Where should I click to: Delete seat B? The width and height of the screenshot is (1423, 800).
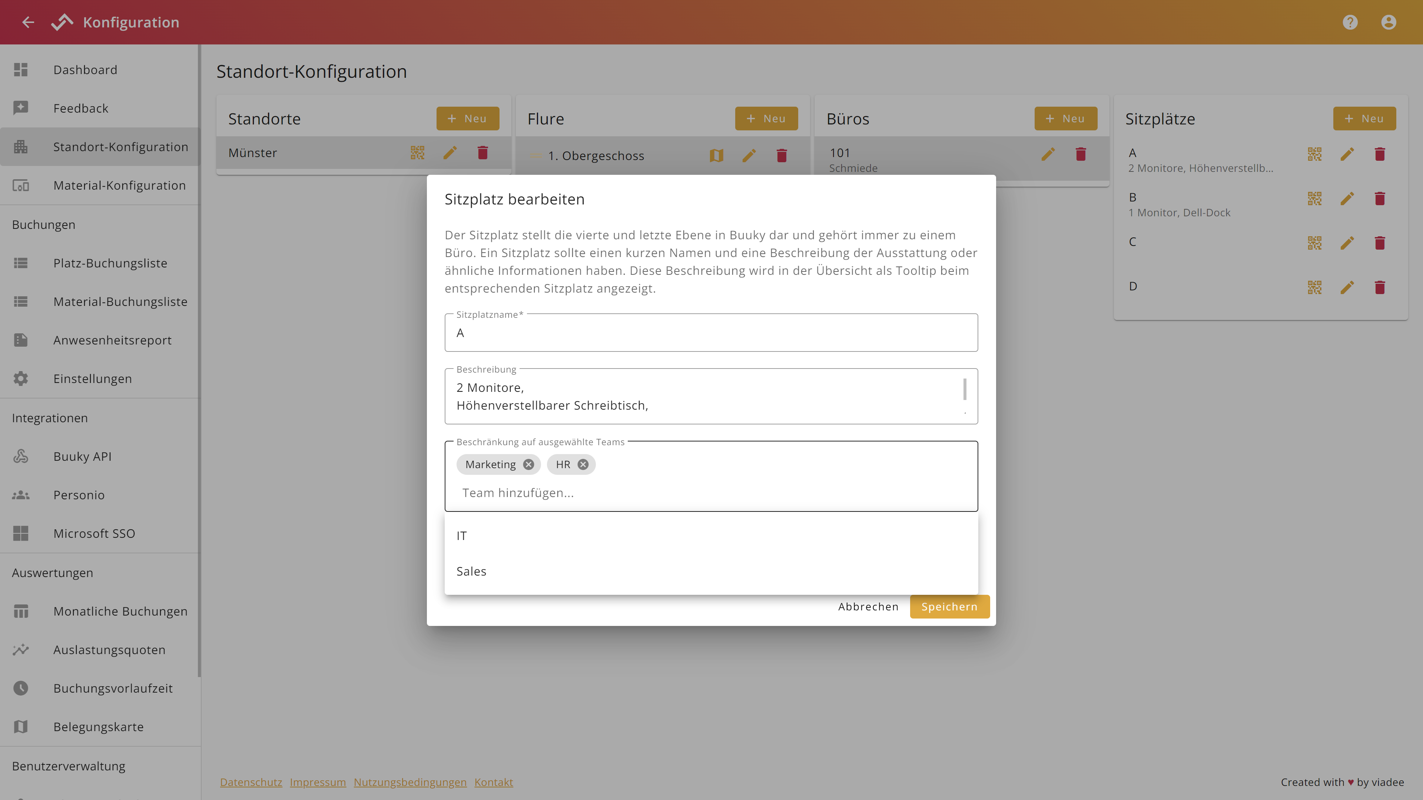pyautogui.click(x=1380, y=199)
